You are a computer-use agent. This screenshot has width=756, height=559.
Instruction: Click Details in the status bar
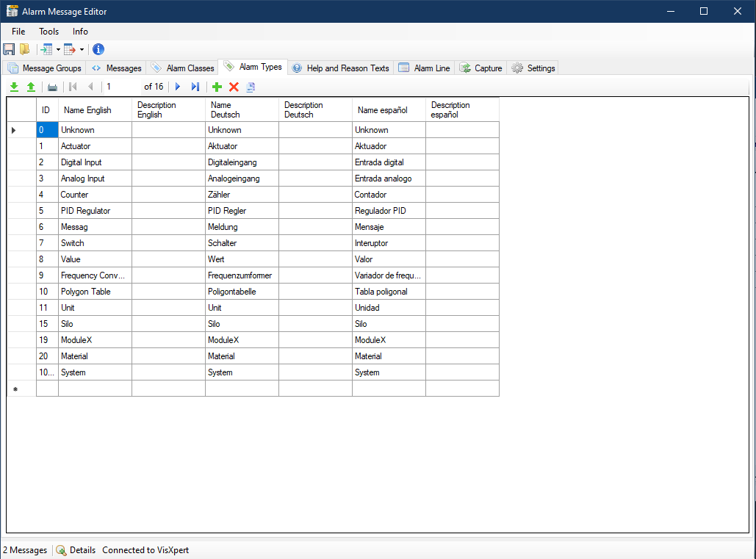click(x=81, y=549)
